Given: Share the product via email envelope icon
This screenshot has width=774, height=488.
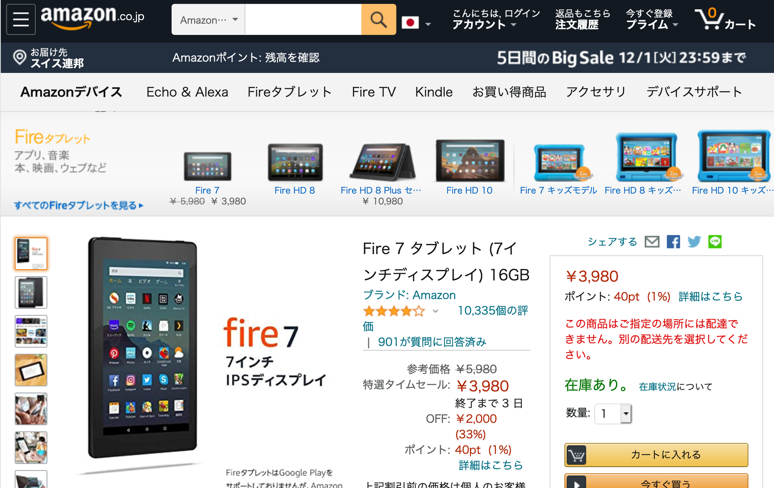Looking at the screenshot, I should click(x=652, y=242).
